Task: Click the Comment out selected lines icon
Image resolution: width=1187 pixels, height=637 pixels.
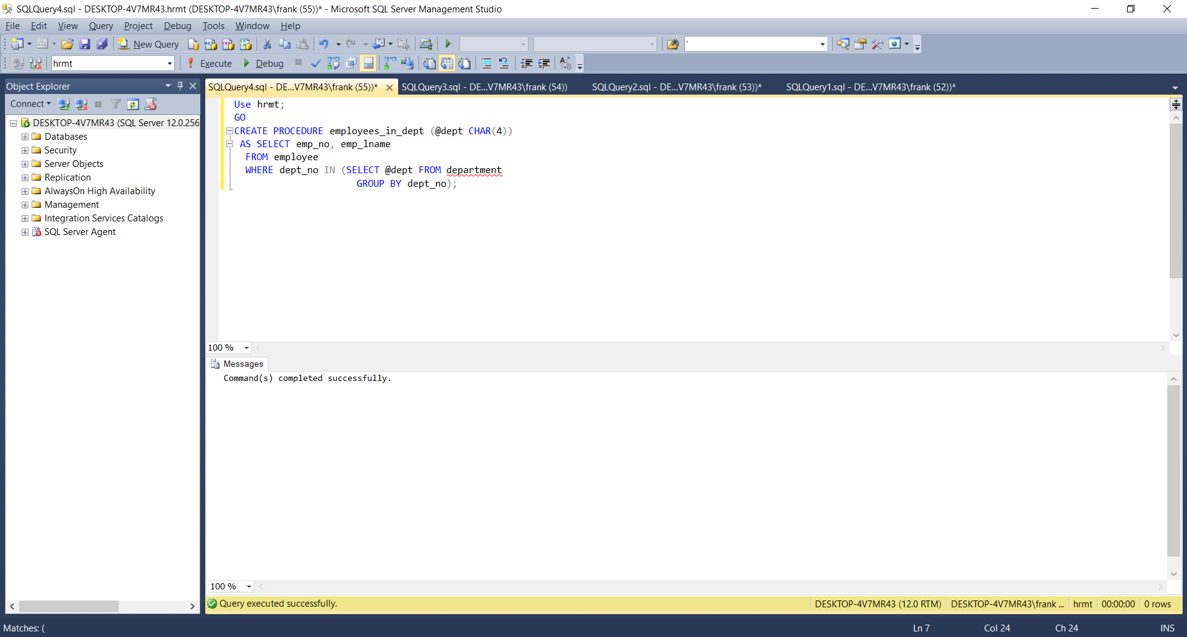Action: [487, 64]
